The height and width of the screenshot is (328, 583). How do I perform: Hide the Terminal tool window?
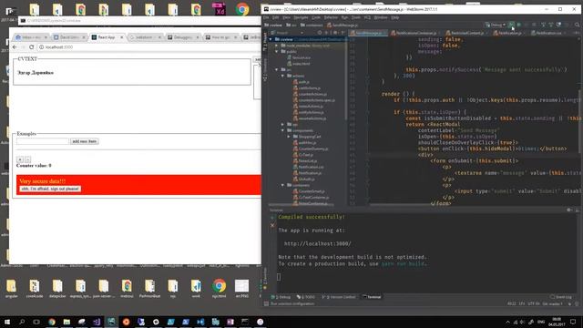577,210
